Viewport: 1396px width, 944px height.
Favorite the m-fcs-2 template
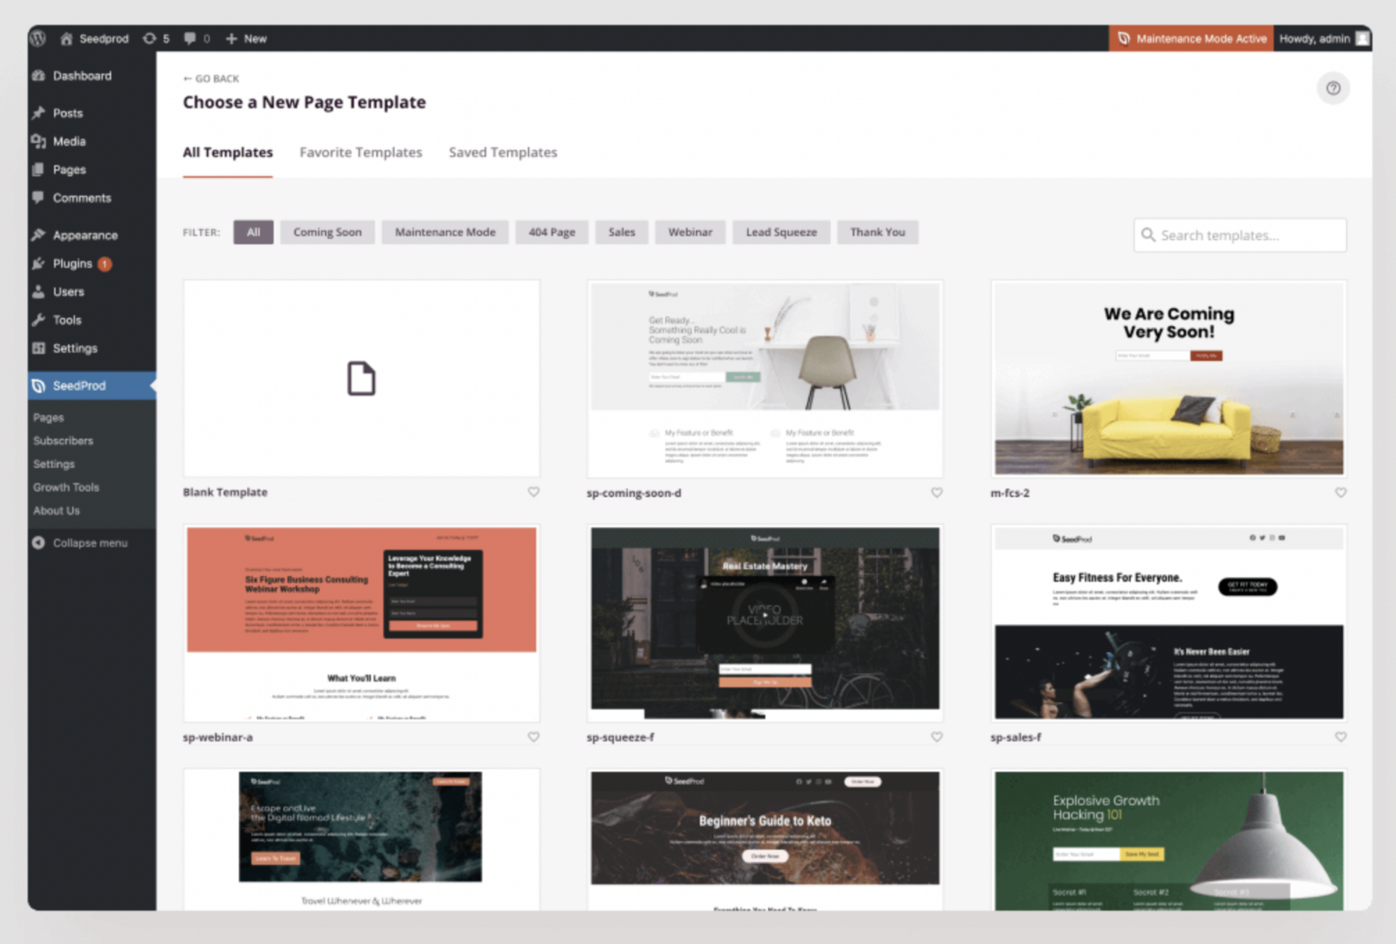coord(1341,492)
